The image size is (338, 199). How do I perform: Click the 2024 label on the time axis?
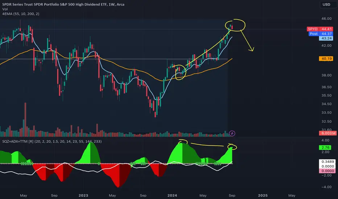click(x=172, y=195)
